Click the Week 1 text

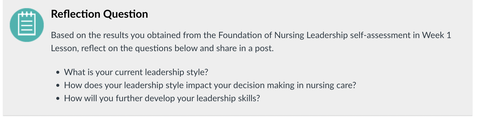point(437,35)
